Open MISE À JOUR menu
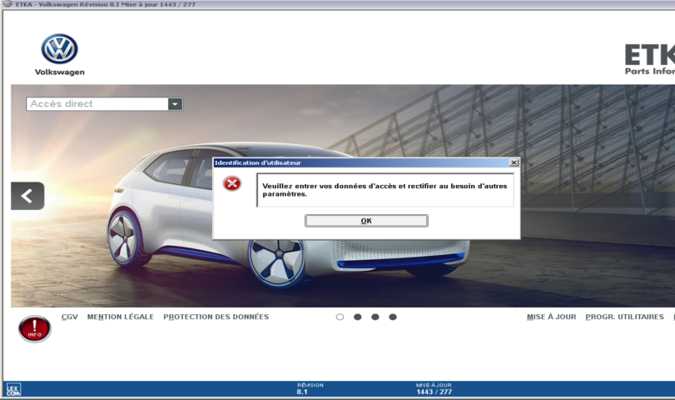Viewport: 675px width, 400px height. (x=552, y=317)
